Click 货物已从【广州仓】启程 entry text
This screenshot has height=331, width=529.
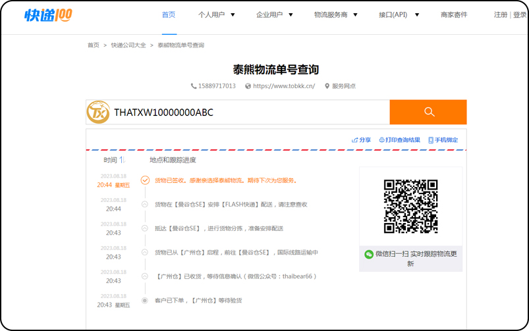point(236,252)
